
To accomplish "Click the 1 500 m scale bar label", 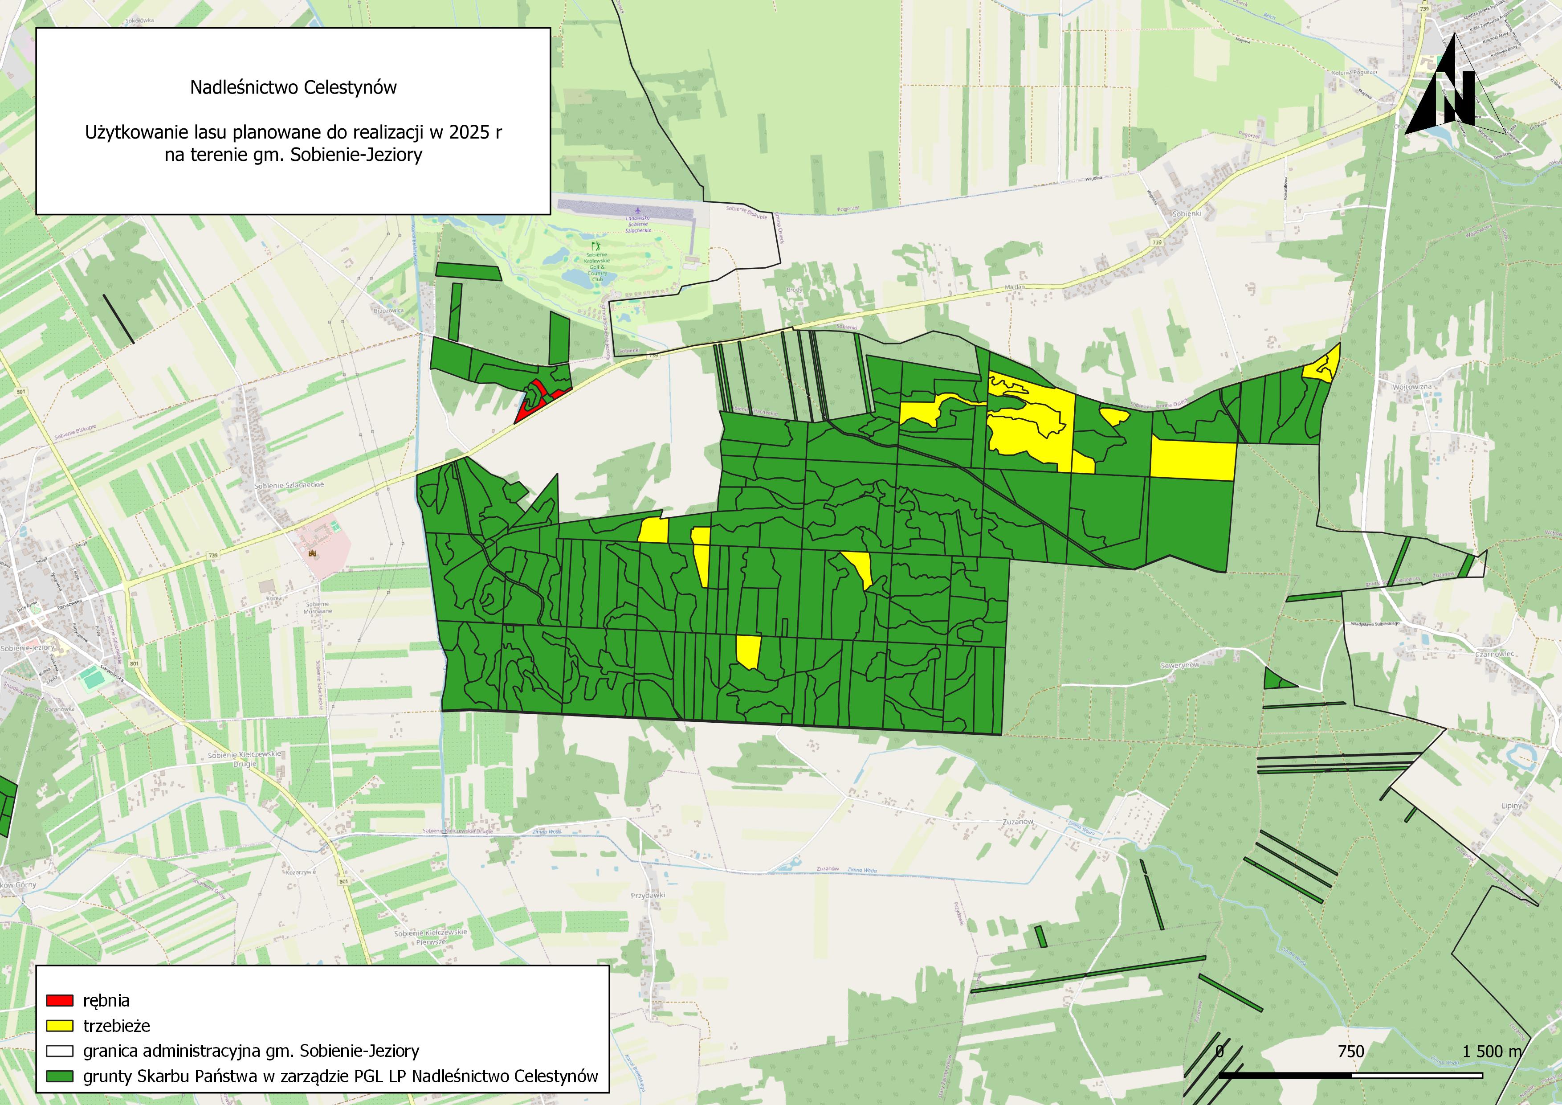I will tap(1492, 1051).
